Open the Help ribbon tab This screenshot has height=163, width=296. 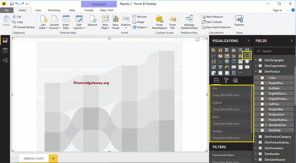pyautogui.click(x=72, y=10)
